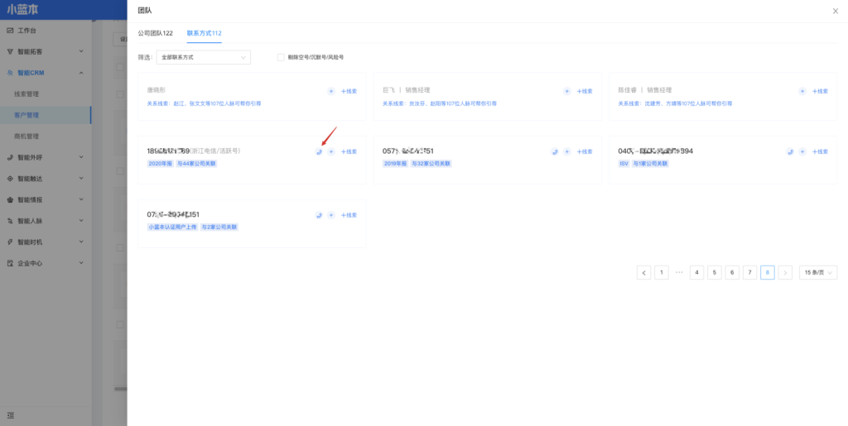Screen dimensions: 848x426
Task: Click the previous page arrow
Action: 644,272
